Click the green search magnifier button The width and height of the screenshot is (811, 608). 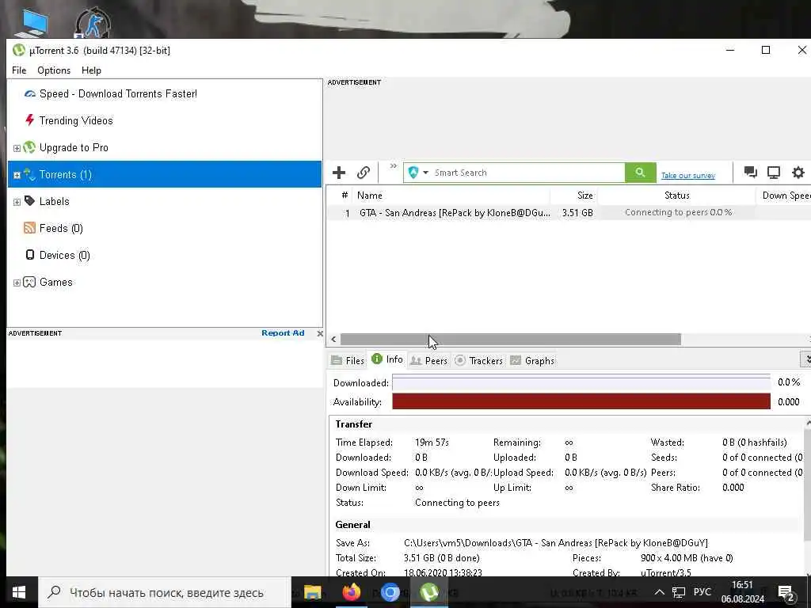click(x=640, y=172)
